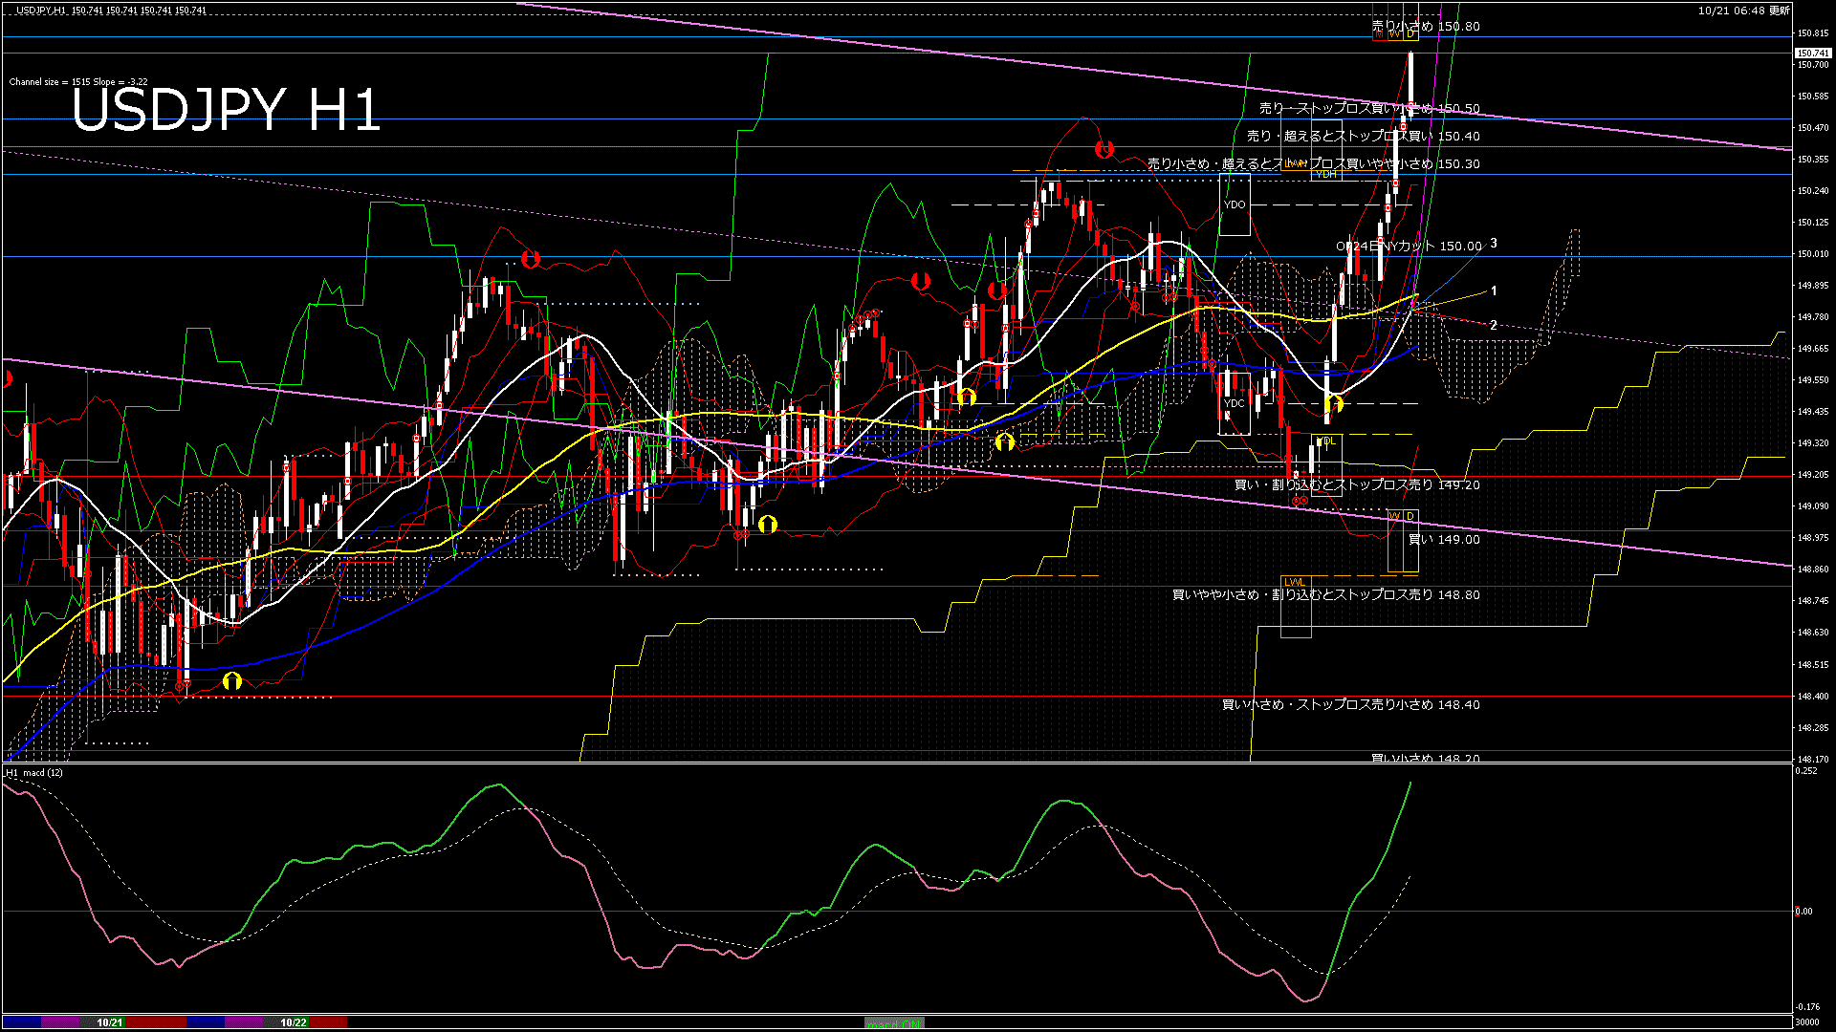1836x1032 pixels.
Task: Click the 10/21 06:48 更新 timestamp
Action: click(1743, 11)
